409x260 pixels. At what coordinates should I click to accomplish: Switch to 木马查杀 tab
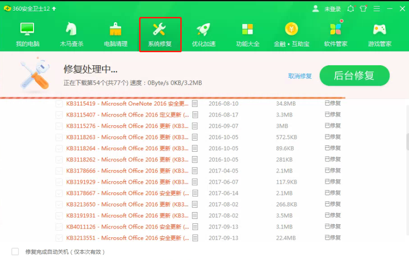(71, 34)
